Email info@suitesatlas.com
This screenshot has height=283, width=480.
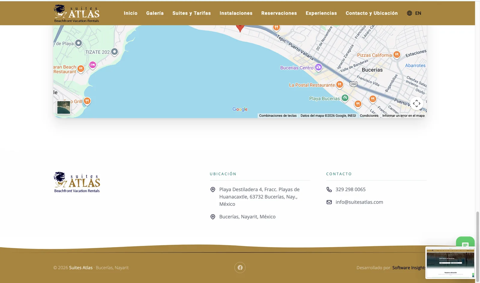(359, 202)
